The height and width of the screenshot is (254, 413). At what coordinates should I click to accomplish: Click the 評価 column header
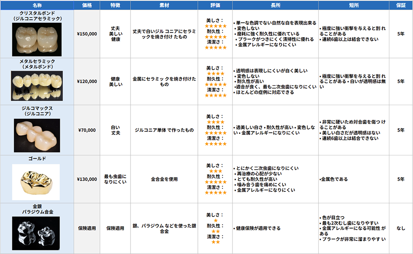[x=216, y=5]
